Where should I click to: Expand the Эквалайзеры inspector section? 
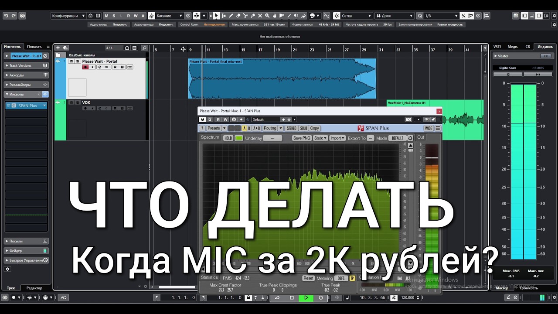coord(26,85)
